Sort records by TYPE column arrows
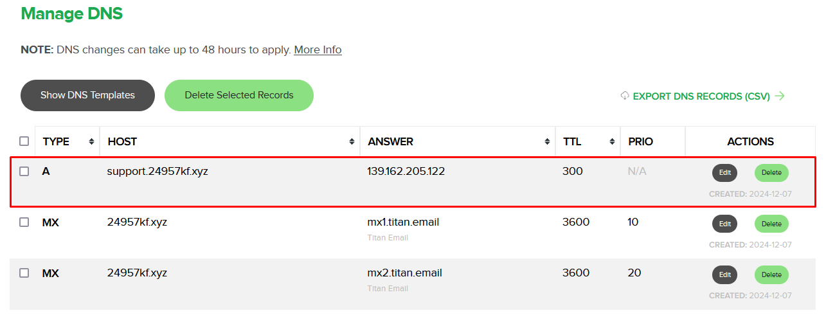The image size is (826, 315). pyautogui.click(x=91, y=141)
